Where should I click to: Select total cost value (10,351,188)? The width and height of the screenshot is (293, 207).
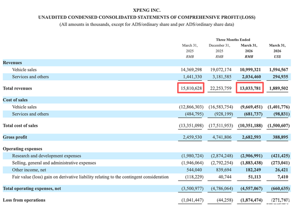tap(250, 126)
